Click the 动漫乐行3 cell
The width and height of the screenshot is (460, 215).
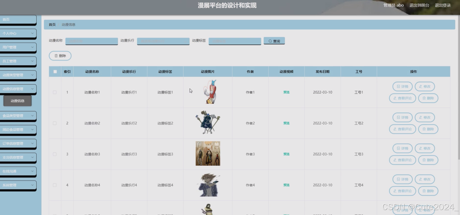129,154
